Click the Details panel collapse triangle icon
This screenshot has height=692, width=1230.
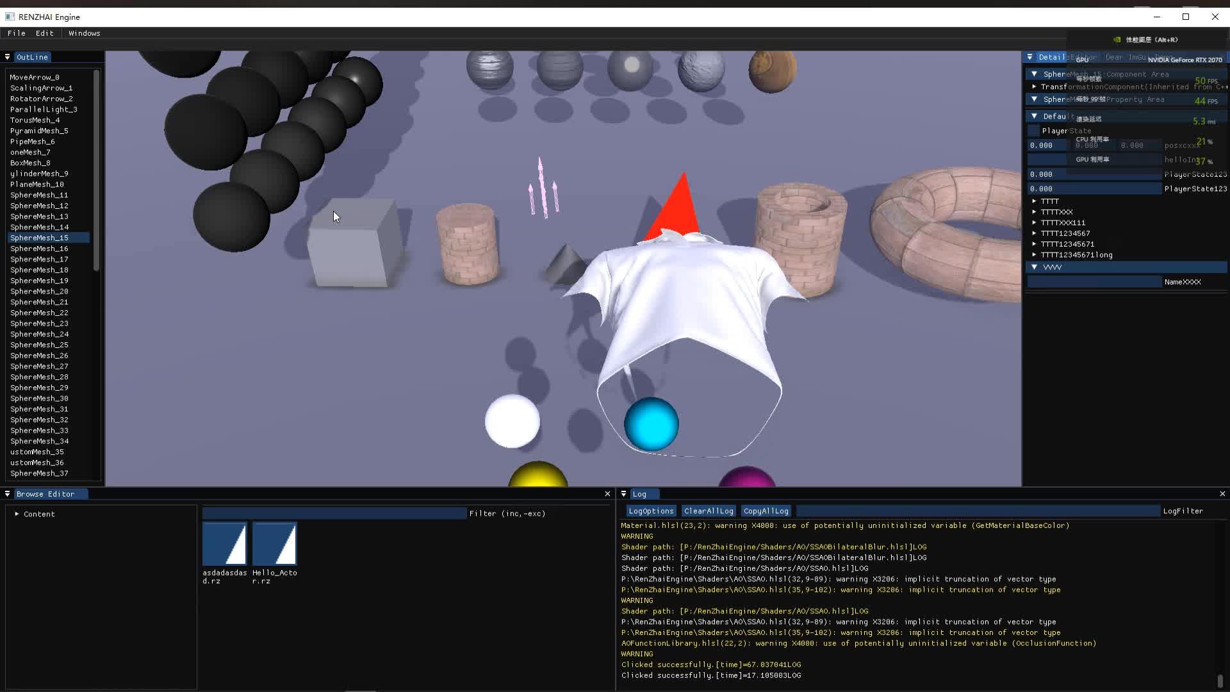(1030, 57)
